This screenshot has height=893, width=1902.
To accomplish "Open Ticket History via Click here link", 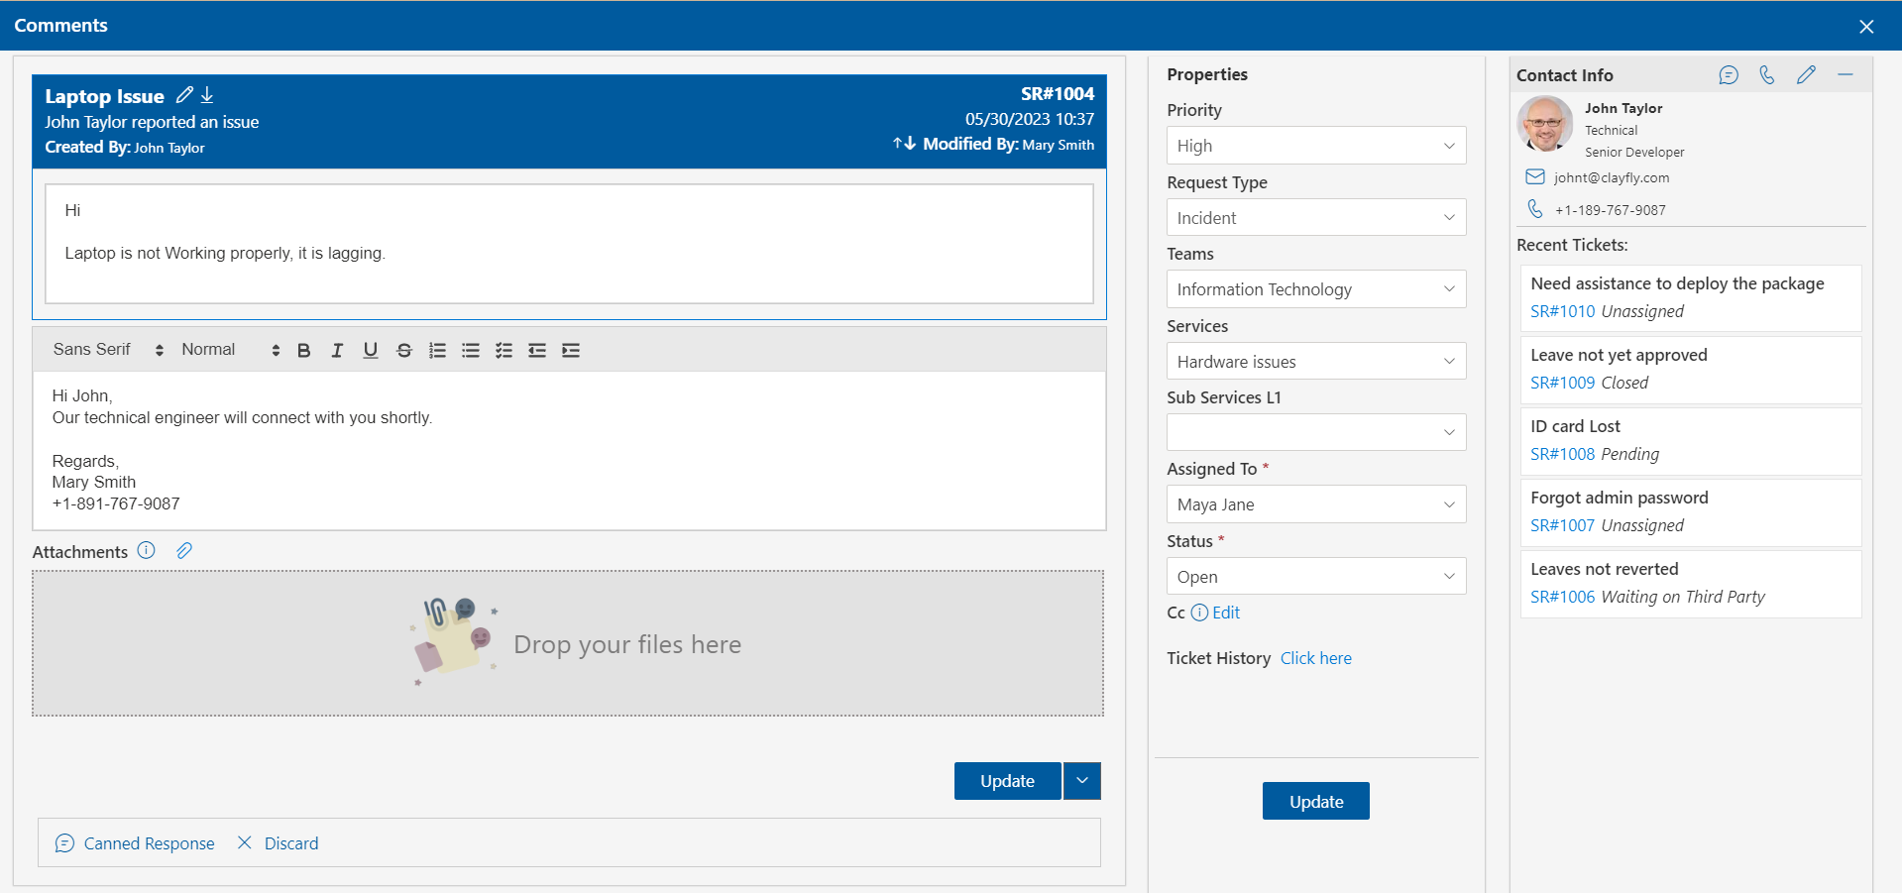I will click(x=1316, y=658).
